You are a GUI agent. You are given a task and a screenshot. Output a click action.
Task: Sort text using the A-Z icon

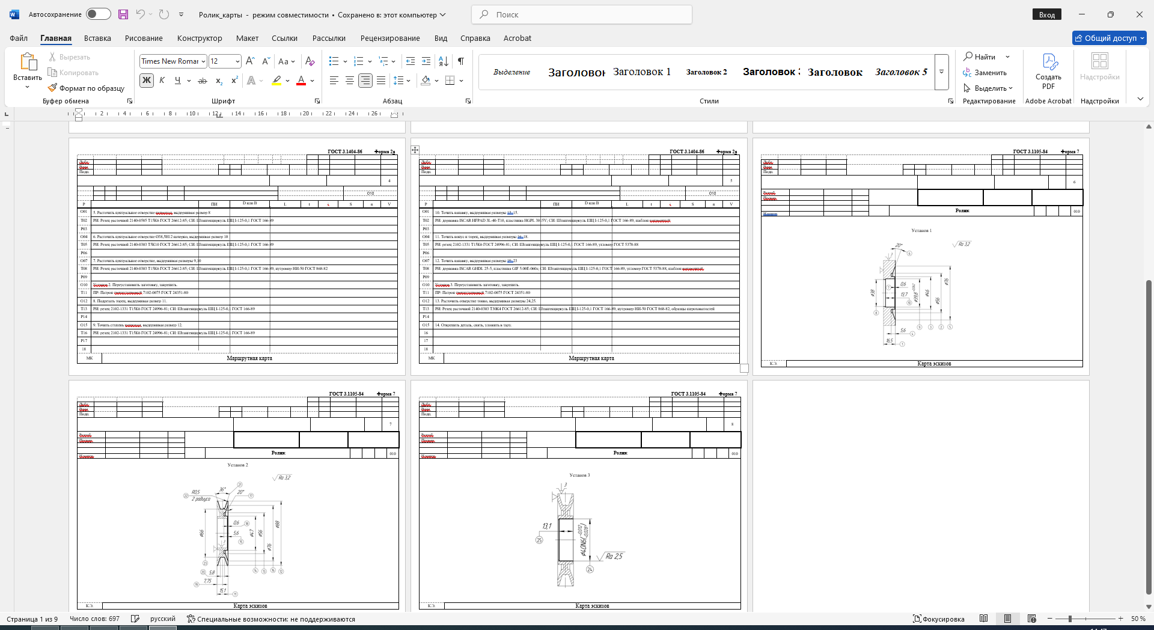point(444,61)
